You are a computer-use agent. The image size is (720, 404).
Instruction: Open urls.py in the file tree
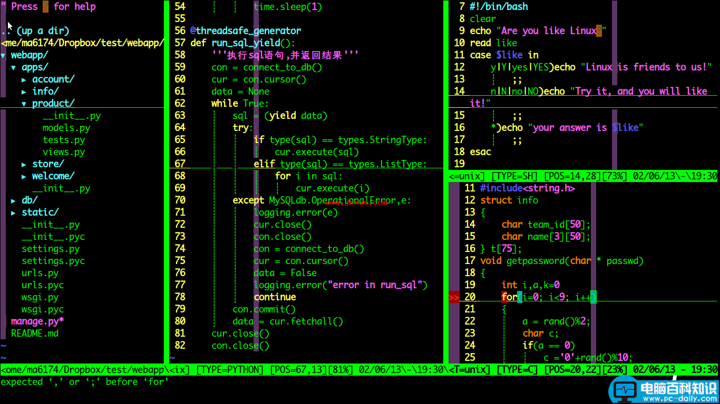click(x=40, y=273)
